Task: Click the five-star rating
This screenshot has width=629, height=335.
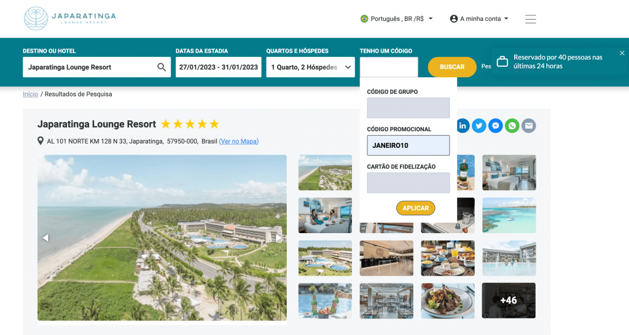Action: pos(190,124)
